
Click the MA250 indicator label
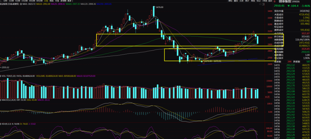[104, 4]
